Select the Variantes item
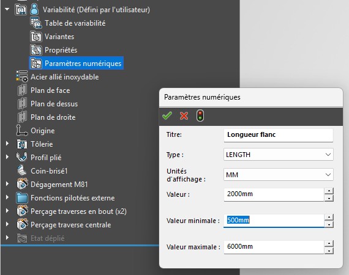The width and height of the screenshot is (349, 275). (59, 37)
